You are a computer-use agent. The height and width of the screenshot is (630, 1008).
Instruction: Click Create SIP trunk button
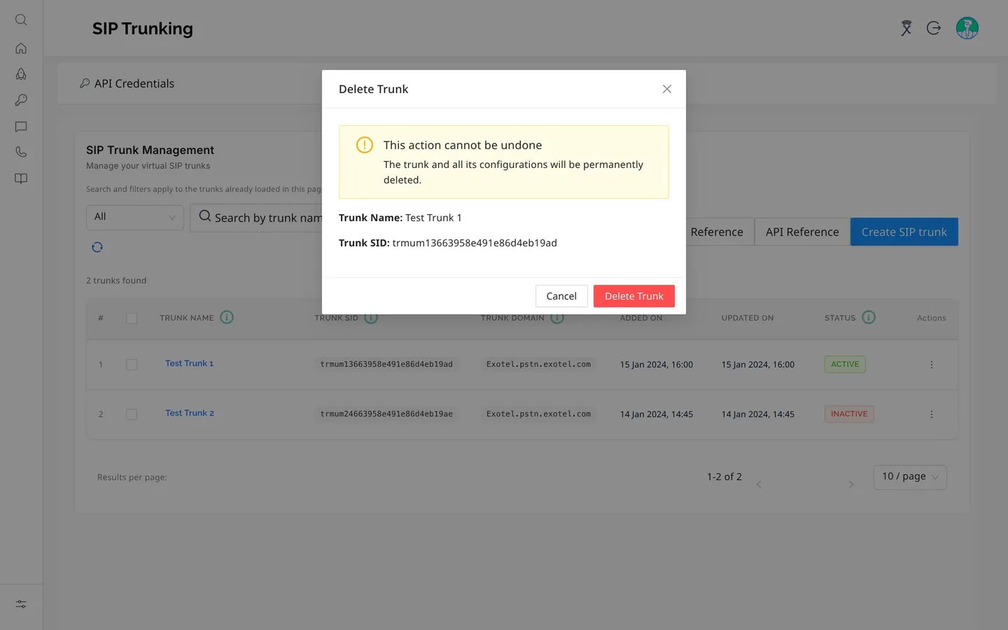point(904,232)
